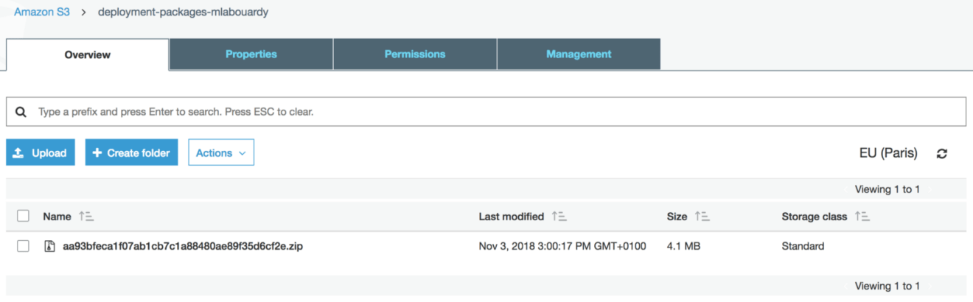
Task: Open the Permissions tab
Action: click(x=415, y=55)
